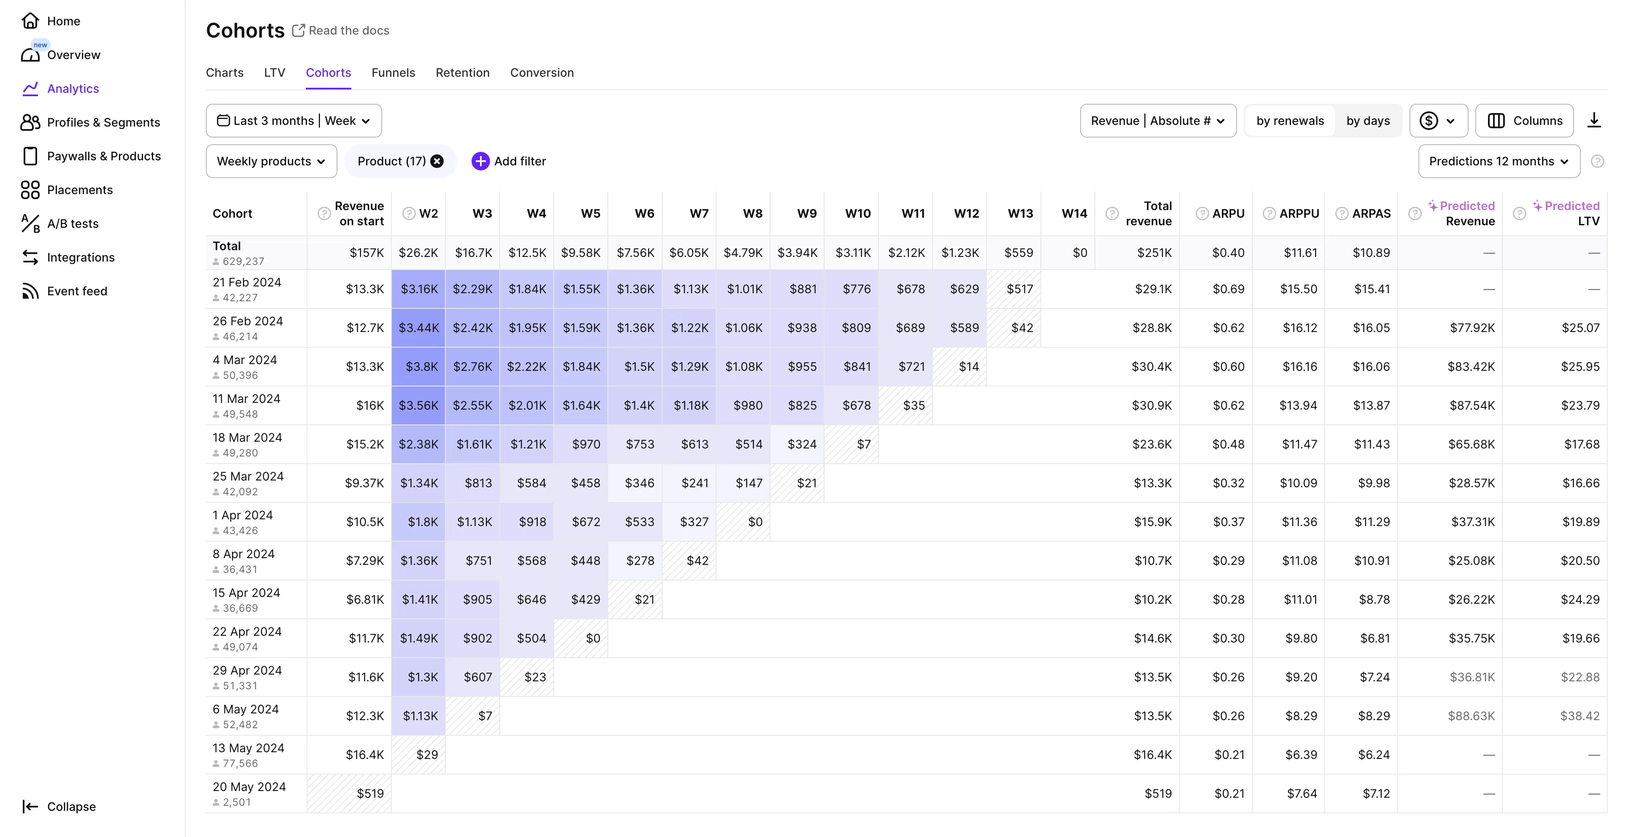Screen dimensions: 1628x837
Task: Open the A/B tests sidebar section
Action: pos(72,224)
